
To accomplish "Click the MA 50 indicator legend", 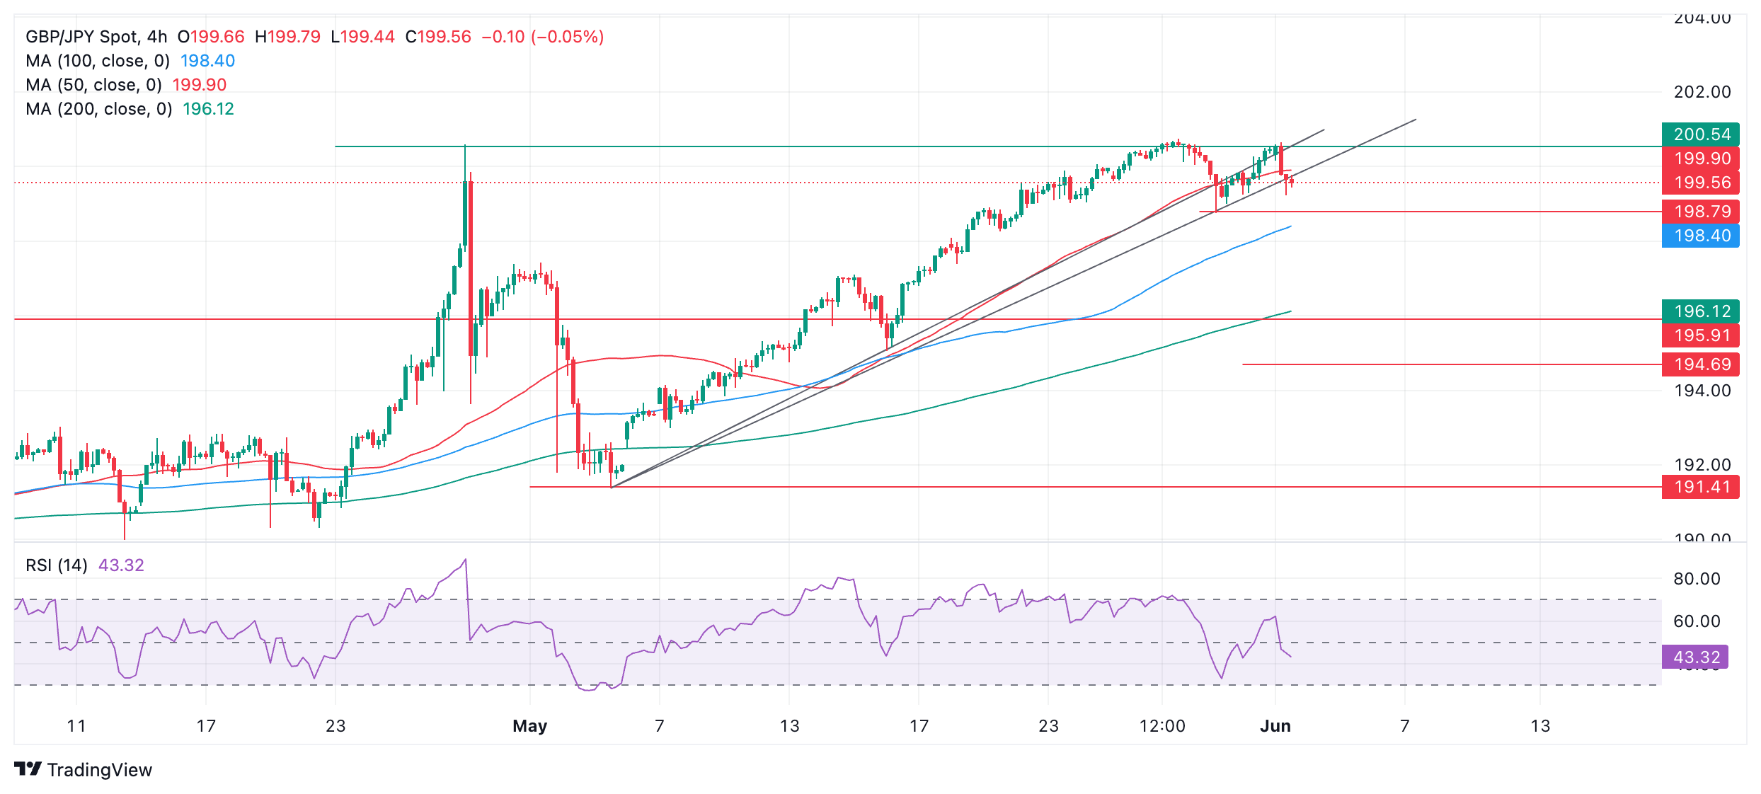I will (x=93, y=85).
